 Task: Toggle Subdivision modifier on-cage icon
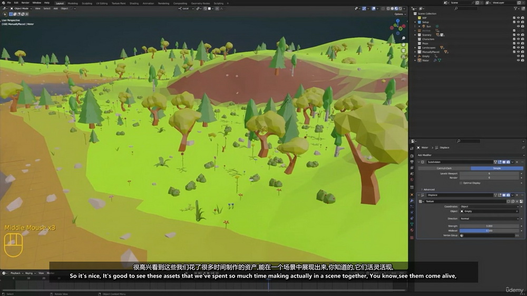pyautogui.click(x=495, y=162)
